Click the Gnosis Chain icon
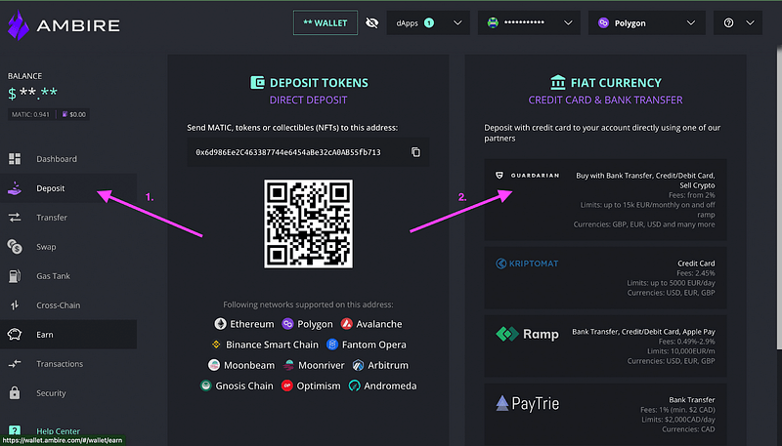The height and width of the screenshot is (446, 782). click(205, 385)
